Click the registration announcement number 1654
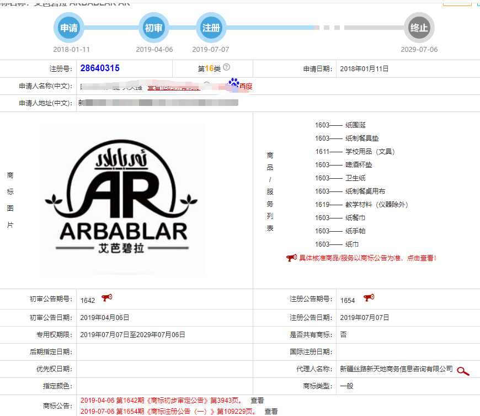 coord(348,301)
